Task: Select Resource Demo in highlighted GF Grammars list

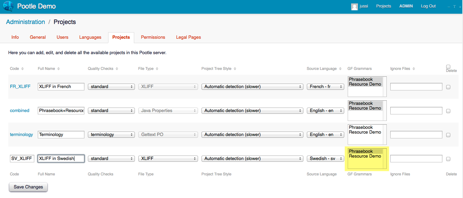Action: point(365,156)
